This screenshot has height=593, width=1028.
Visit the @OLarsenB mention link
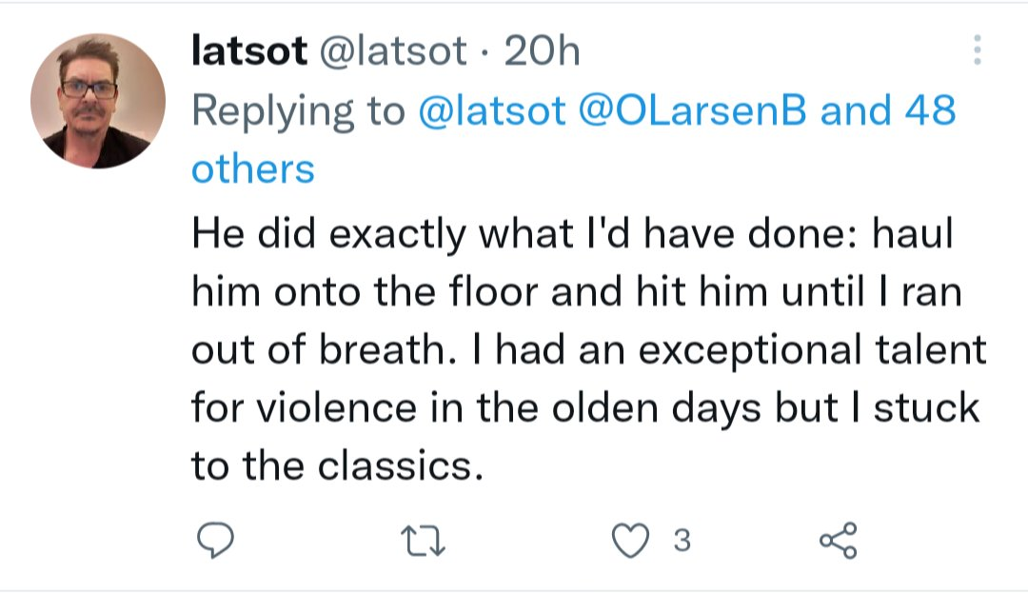[692, 110]
